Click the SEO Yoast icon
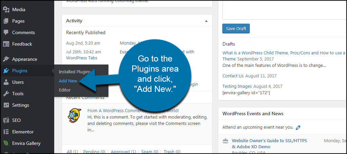 [x=6, y=121]
